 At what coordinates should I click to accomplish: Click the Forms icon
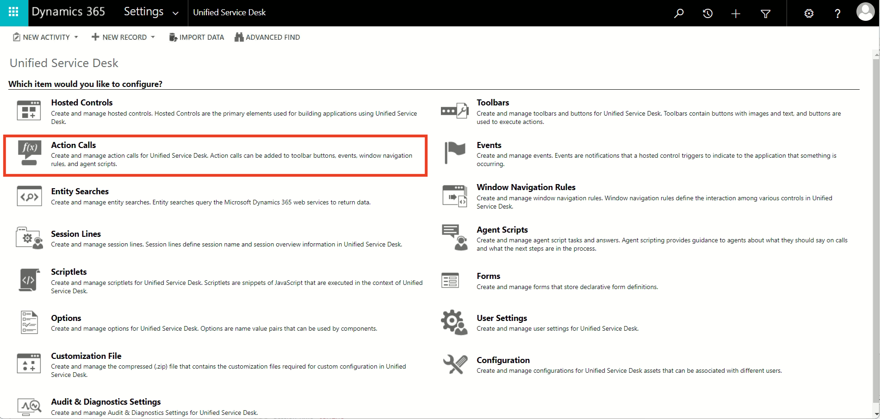point(450,280)
